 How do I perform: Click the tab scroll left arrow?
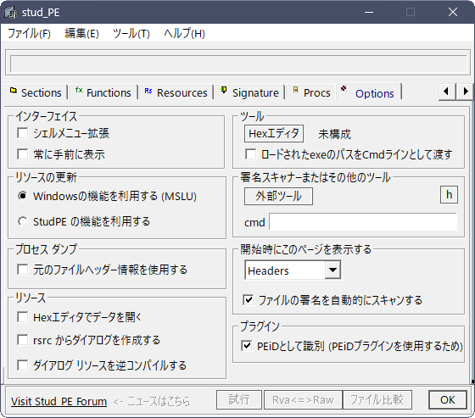(447, 92)
